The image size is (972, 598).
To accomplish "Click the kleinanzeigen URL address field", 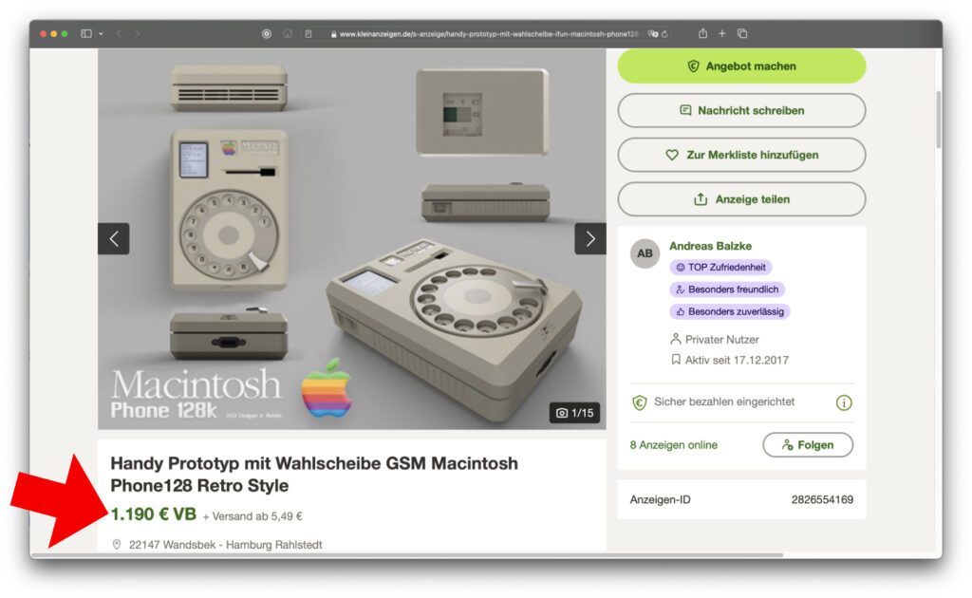I will coord(485,34).
